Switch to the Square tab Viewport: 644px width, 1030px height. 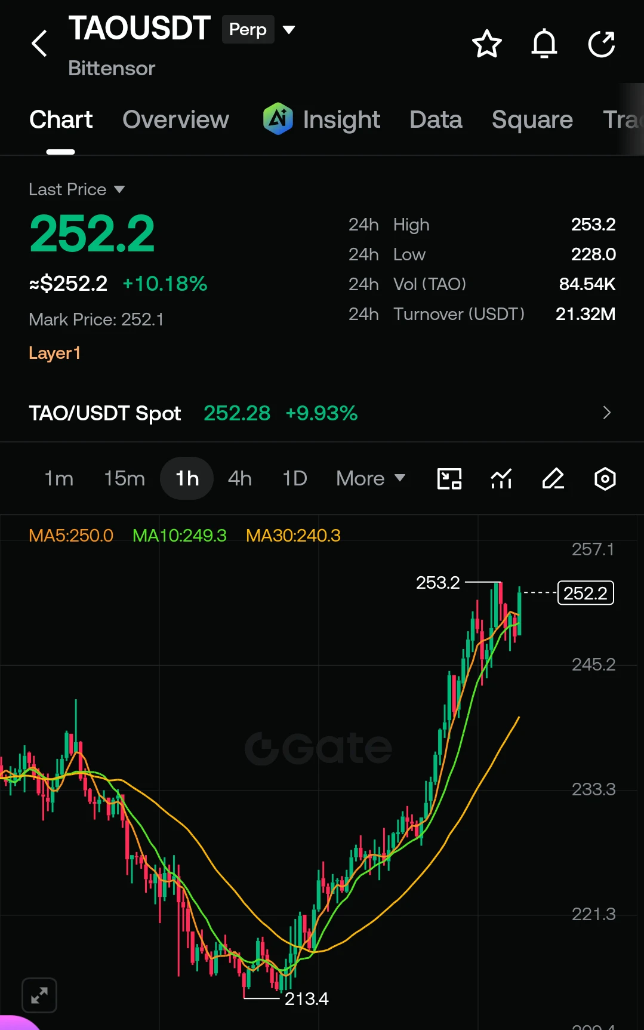click(x=532, y=119)
